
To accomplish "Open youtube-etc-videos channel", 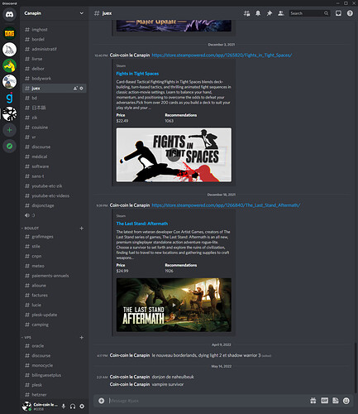I will point(54,195).
